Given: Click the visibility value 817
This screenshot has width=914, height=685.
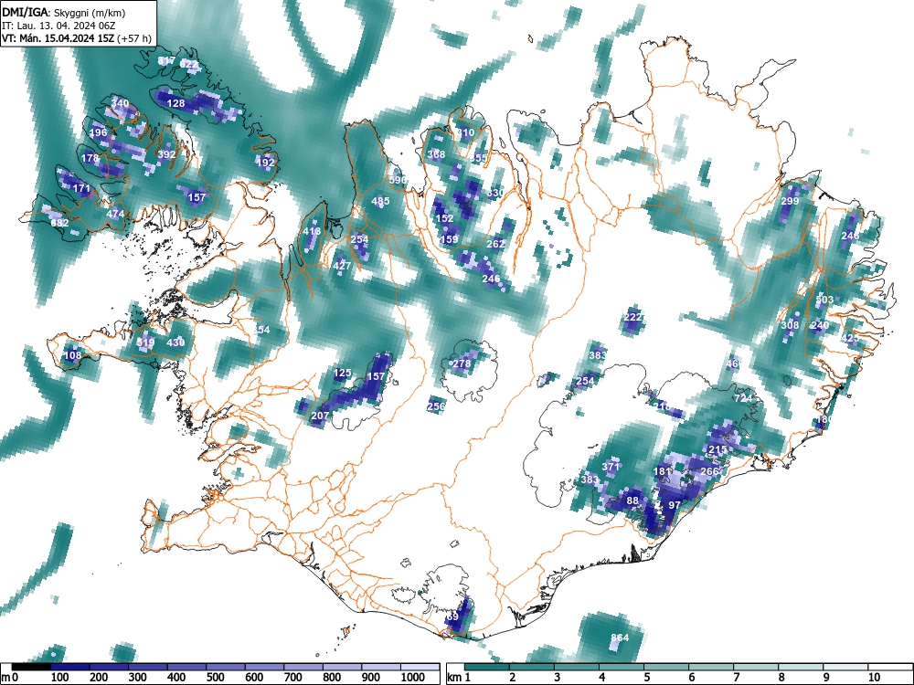Looking at the screenshot, I should 166,60.
